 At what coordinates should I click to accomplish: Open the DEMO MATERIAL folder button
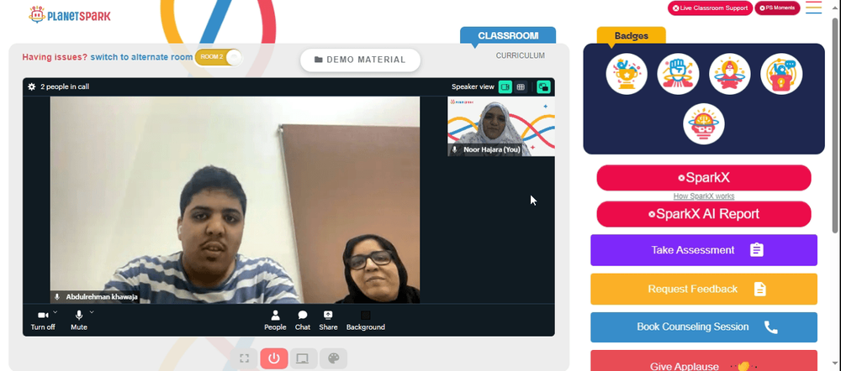(x=361, y=60)
